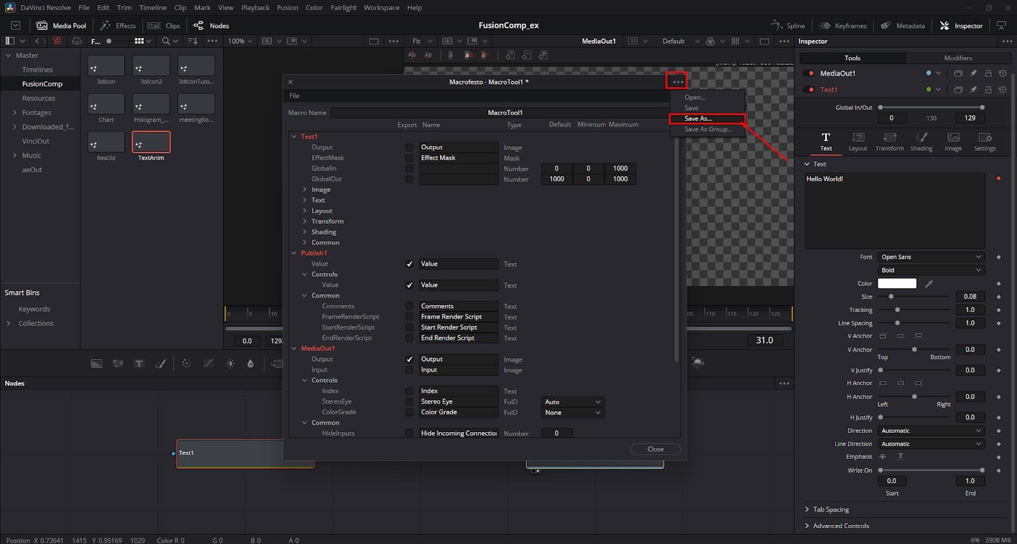This screenshot has width=1017, height=544.
Task: Check the Comments export box
Action: [409, 306]
